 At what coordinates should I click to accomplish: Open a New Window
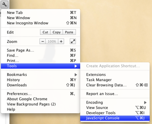click(x=40, y=18)
